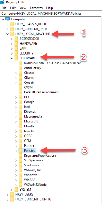This screenshot has width=102, height=205.
Task: Collapse the HKEY_LOCAL_MACHINE hive
Action: point(7,34)
